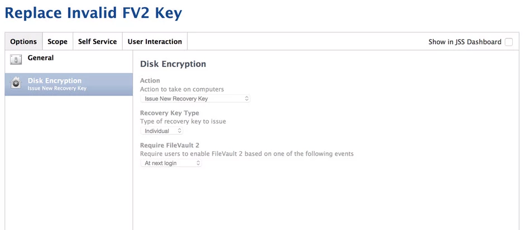Click the Recovery Key Type label
529x230 pixels.
(170, 113)
